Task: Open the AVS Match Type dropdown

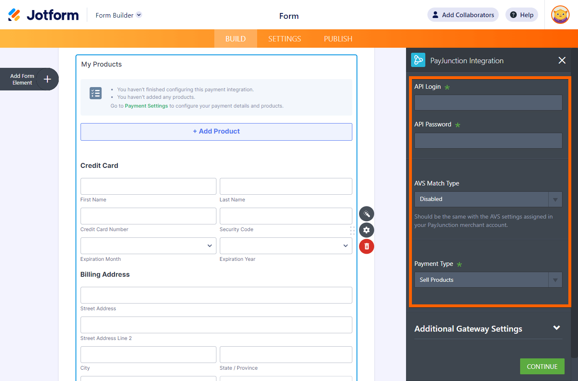Action: coord(488,199)
